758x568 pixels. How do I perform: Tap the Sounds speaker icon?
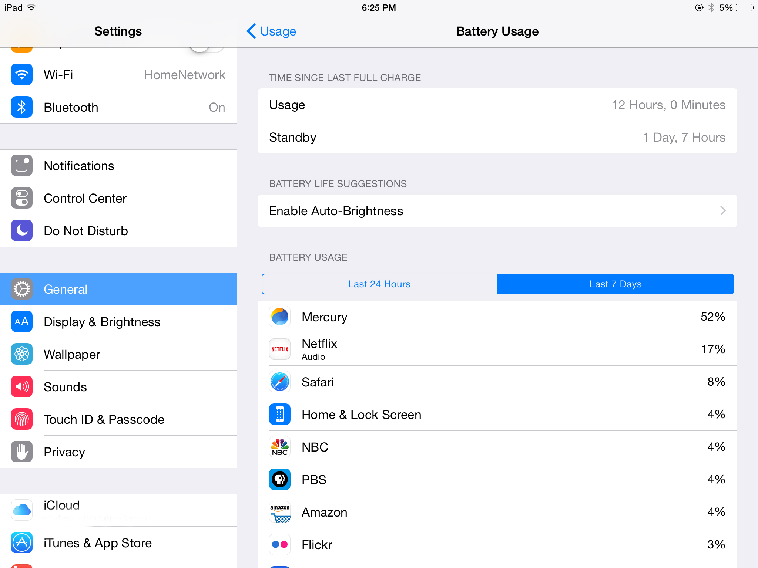[22, 387]
